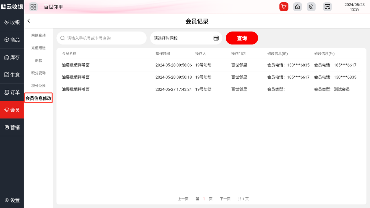Open 设置 settings at sidebar bottom

(12, 200)
